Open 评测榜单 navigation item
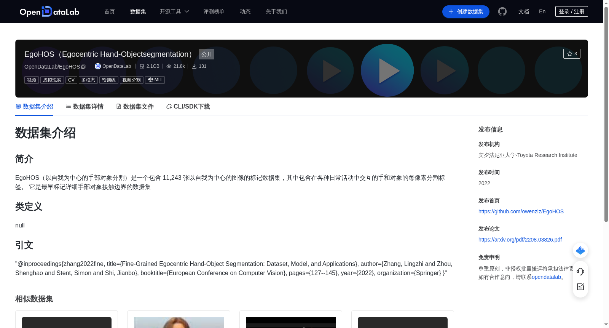The width and height of the screenshot is (609, 328). coord(214,12)
